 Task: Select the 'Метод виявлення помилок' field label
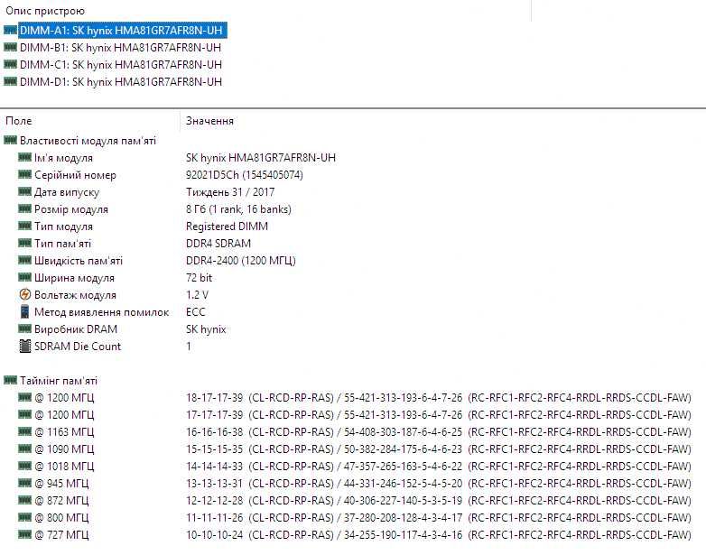[102, 312]
